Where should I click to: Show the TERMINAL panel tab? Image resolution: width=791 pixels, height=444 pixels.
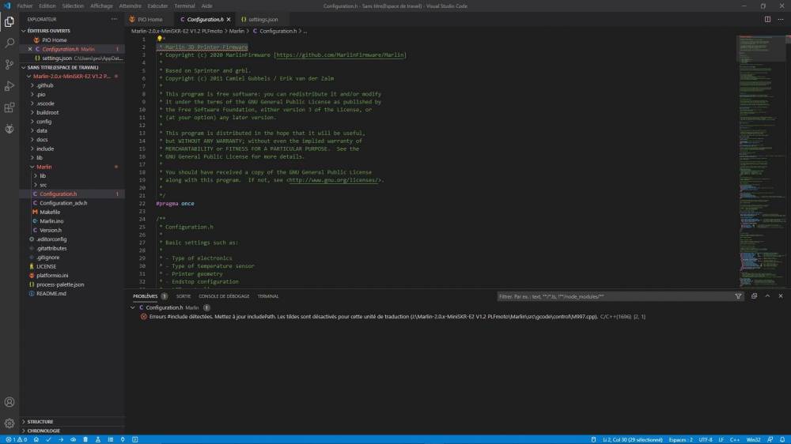[x=268, y=296]
